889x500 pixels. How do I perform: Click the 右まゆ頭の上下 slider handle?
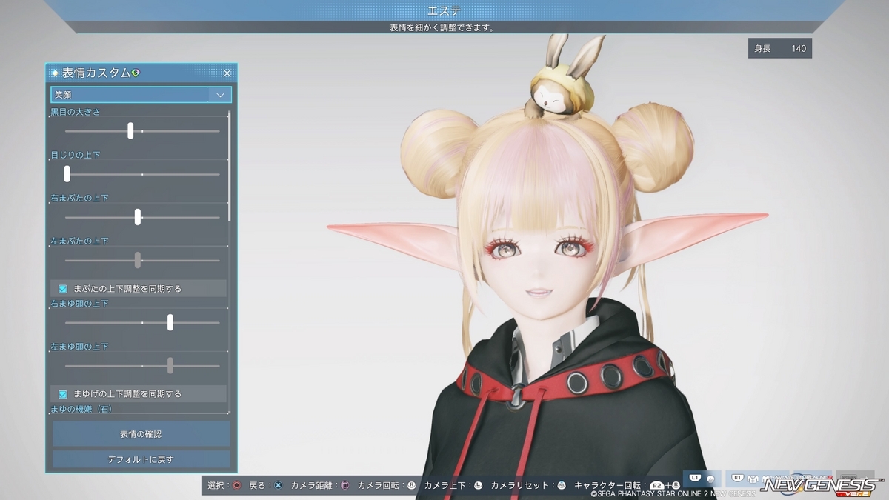point(170,322)
